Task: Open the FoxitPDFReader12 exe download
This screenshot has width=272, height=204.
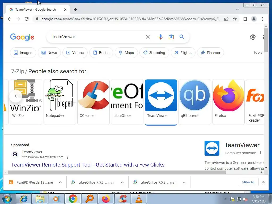Action: pyautogui.click(x=31, y=182)
